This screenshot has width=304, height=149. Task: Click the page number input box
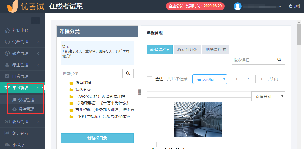pos(249,79)
